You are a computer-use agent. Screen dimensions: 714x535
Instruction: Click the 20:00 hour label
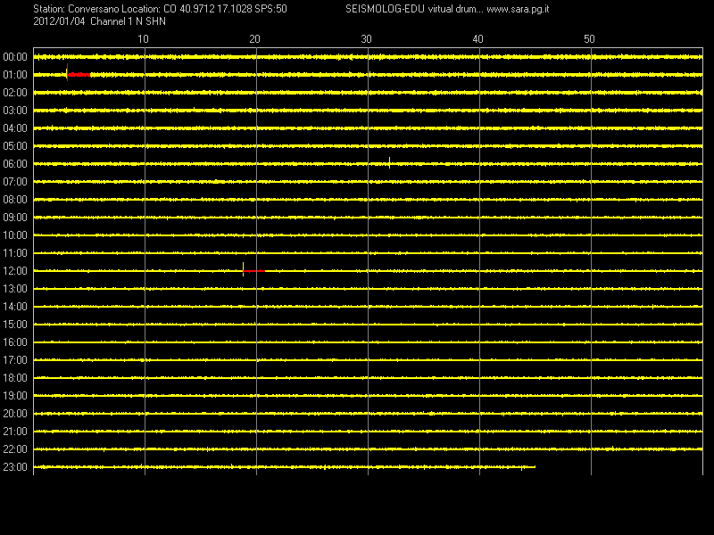click(x=15, y=414)
